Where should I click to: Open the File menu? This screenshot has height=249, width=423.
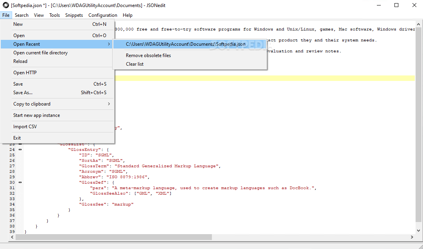pyautogui.click(x=6, y=15)
